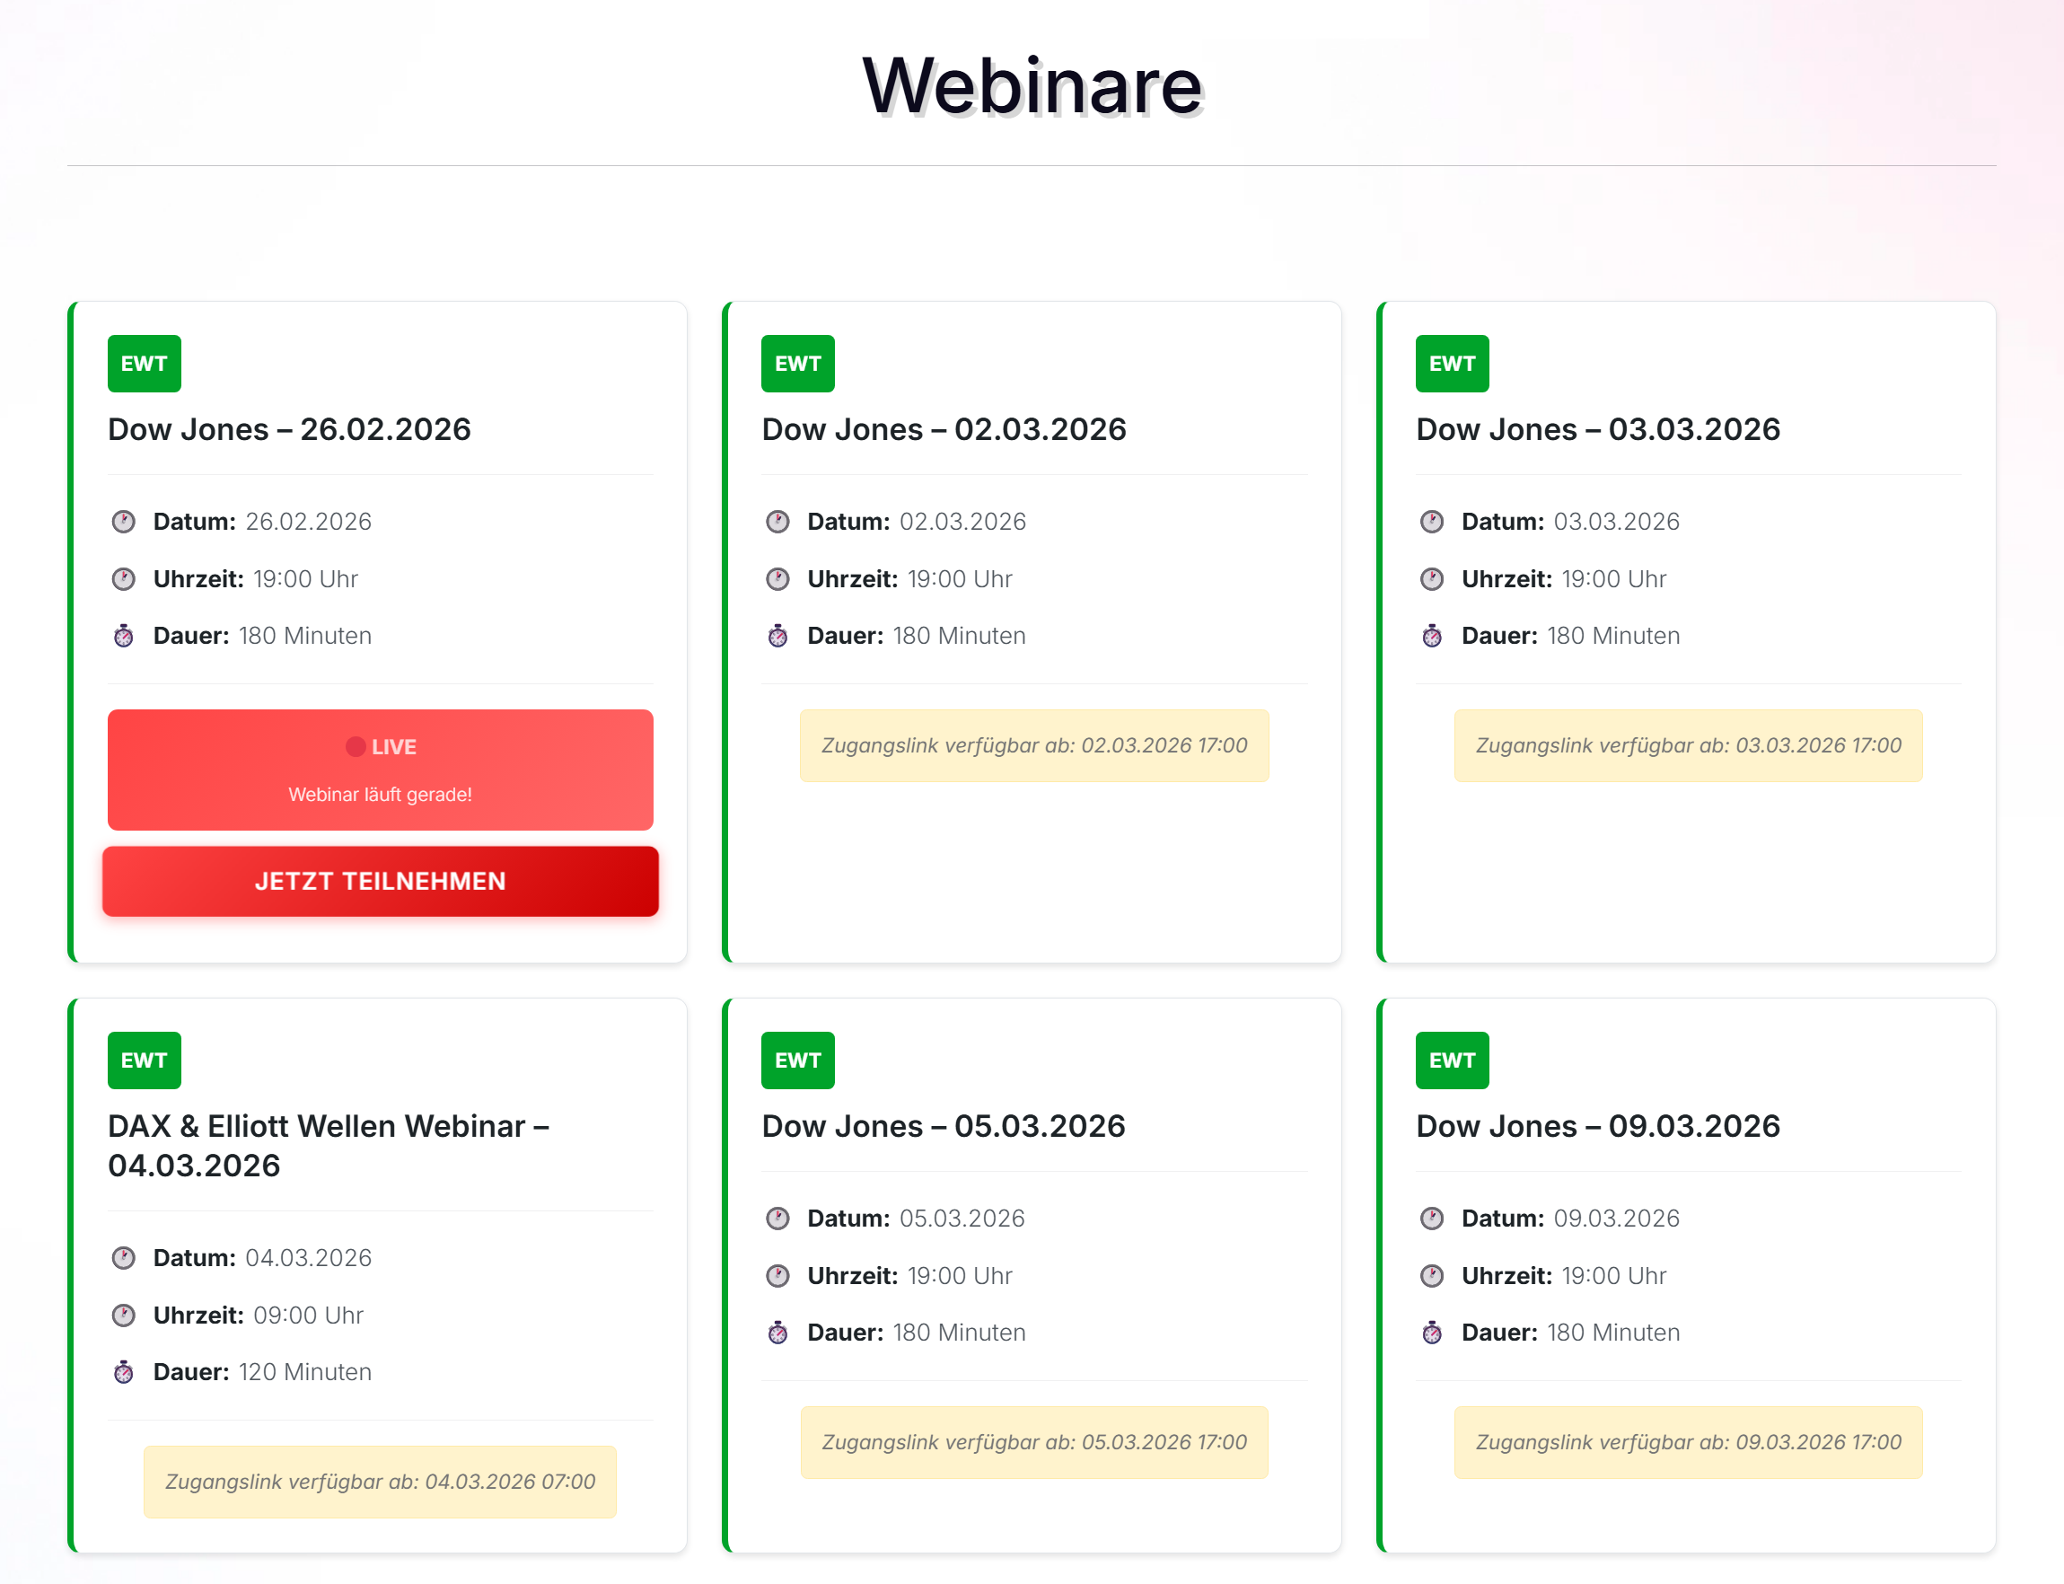This screenshot has height=1584, width=2064.
Task: Click access link notice for 09.03.2026 17:00
Action: [x=1688, y=1441]
